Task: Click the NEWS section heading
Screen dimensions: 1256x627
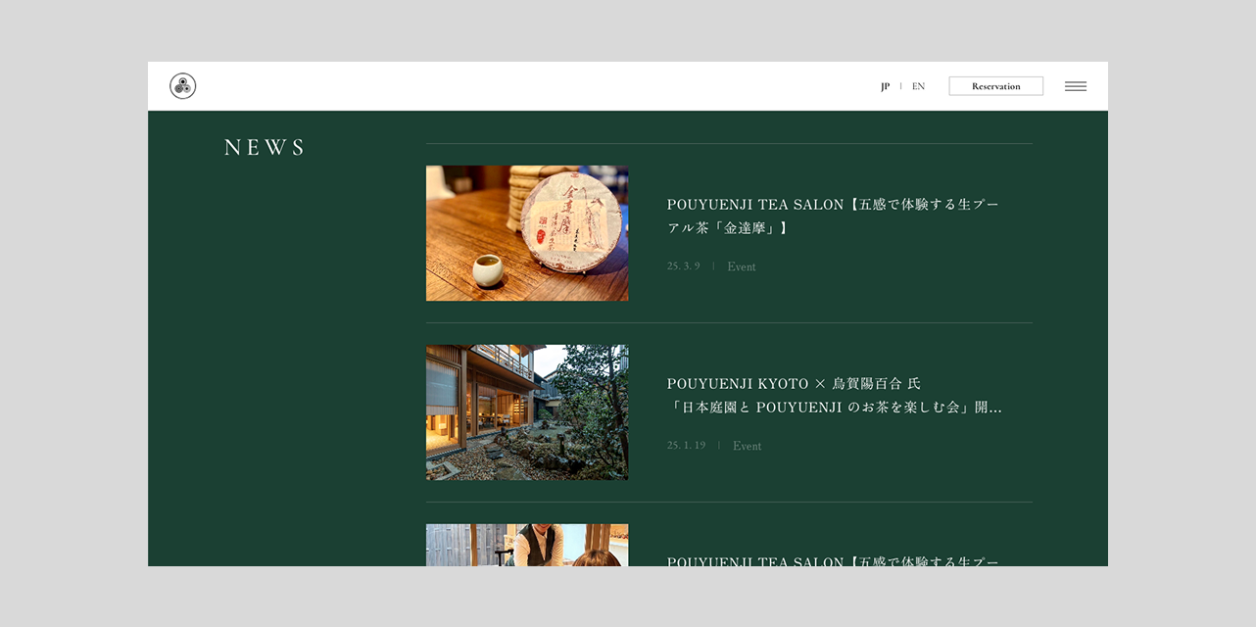Action: 265,148
